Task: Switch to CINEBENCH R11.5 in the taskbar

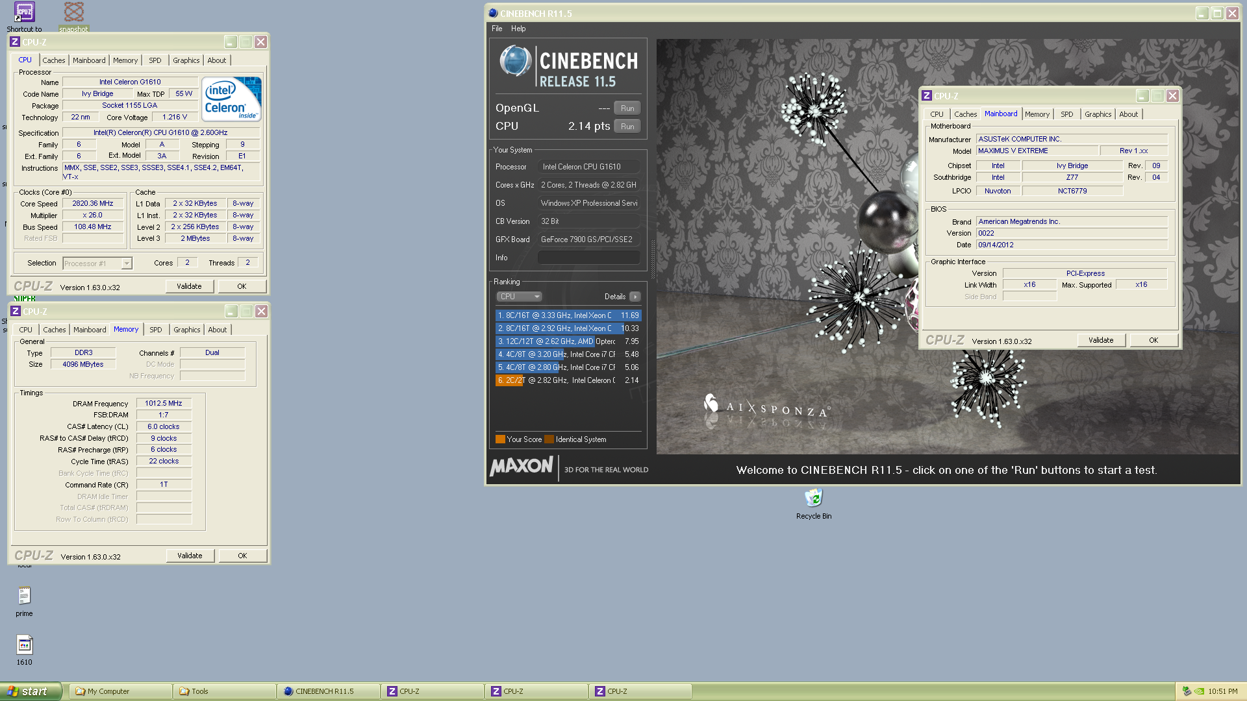Action: 328,691
